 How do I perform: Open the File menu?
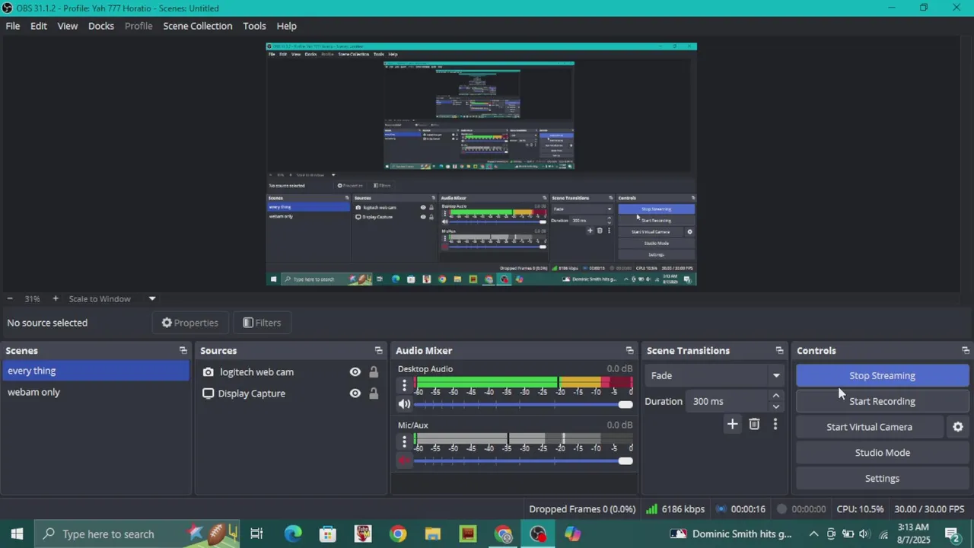(13, 26)
